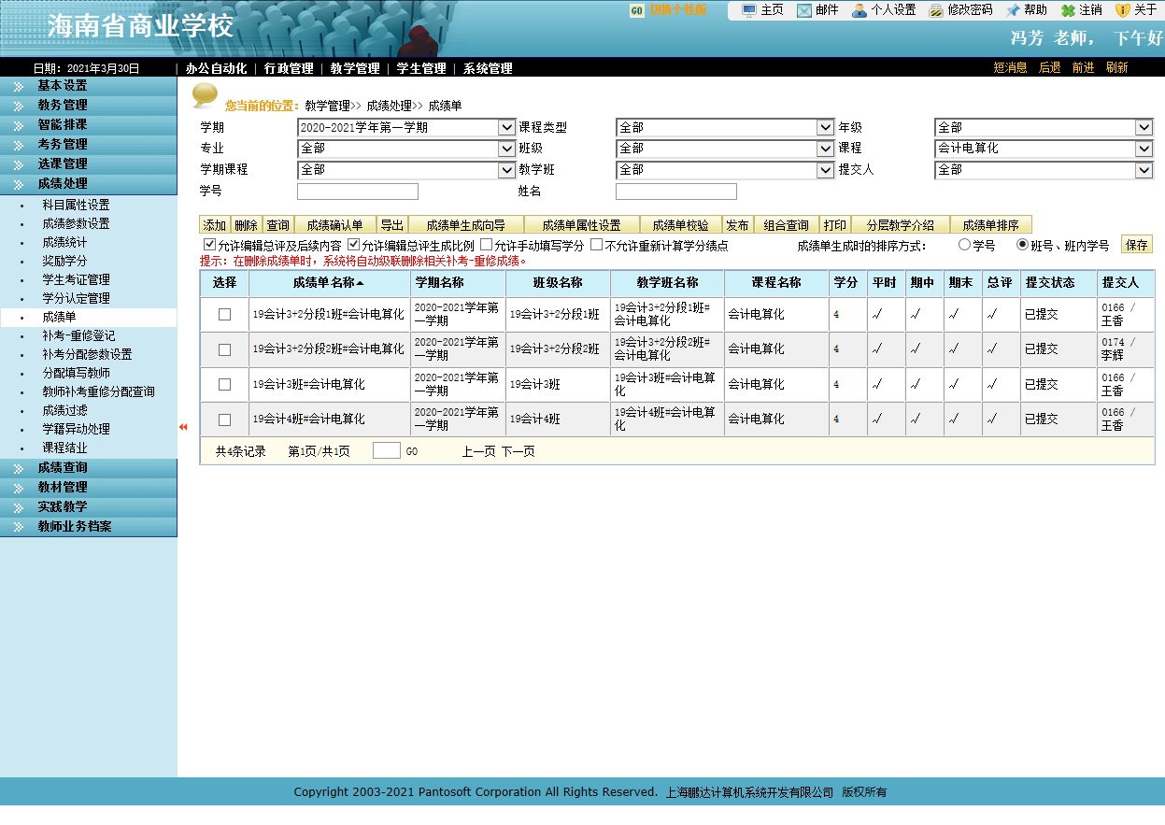This screenshot has height=825, width=1165.
Task: Select checkbox for 19会计3班=会计电算化 row
Action: 224,384
